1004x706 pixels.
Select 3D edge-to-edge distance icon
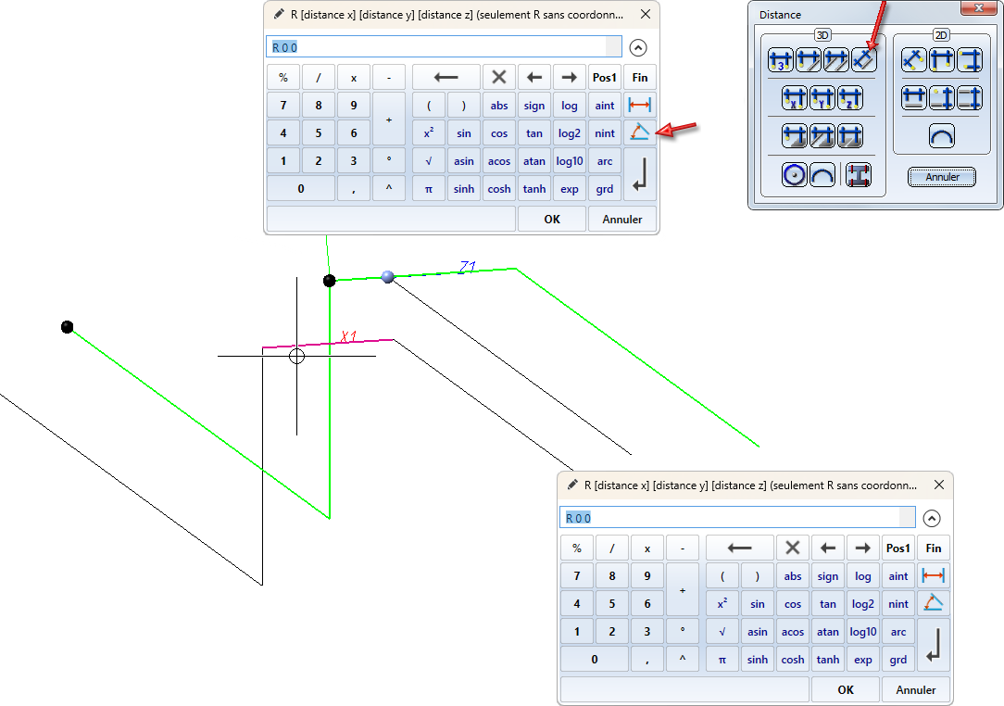point(835,60)
